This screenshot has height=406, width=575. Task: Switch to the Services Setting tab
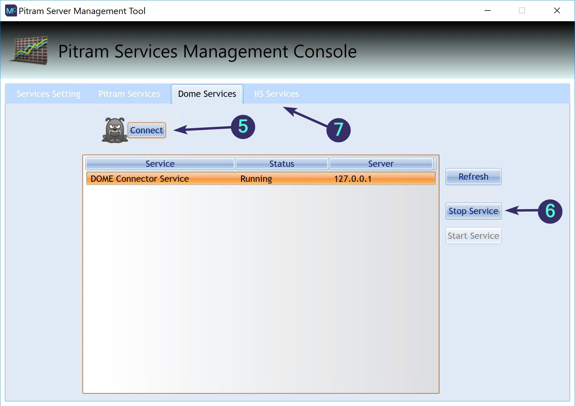(x=48, y=94)
